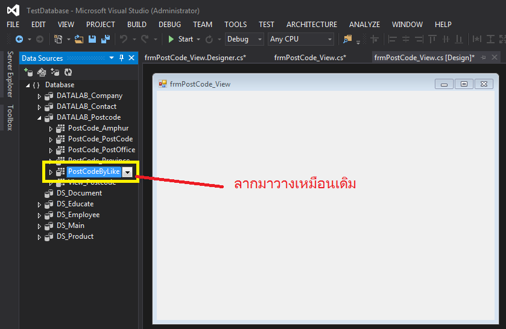Open the Any CPU platform dropdown

(330, 39)
